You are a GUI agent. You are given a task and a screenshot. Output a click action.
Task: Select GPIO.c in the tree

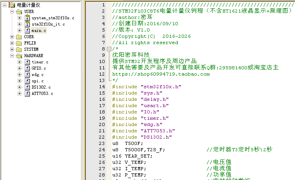pyautogui.click(x=39, y=68)
